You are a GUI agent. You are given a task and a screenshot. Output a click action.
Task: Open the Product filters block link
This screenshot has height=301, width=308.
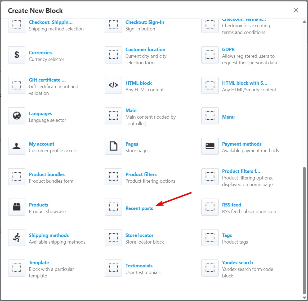[141, 174]
